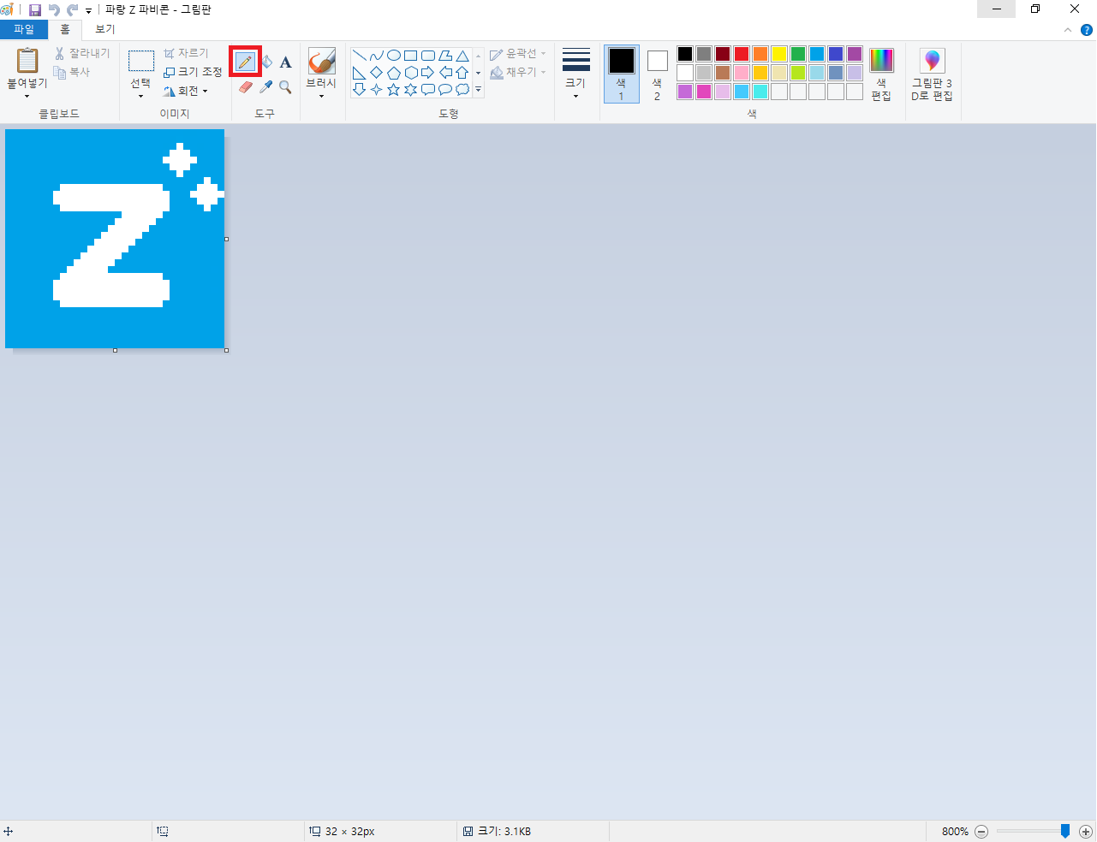Open the 회전 rotate dropdown
The image size is (1097, 842).
tap(186, 91)
